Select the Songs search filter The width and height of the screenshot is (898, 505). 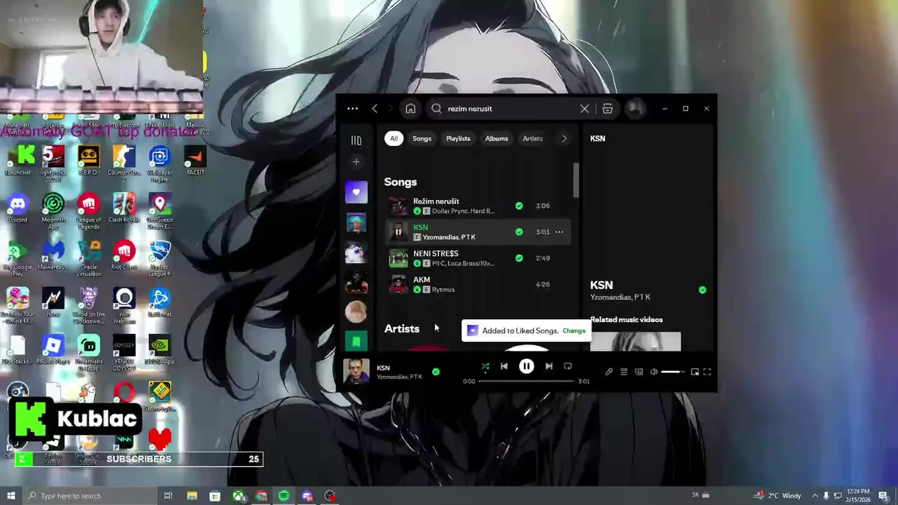[x=422, y=138]
